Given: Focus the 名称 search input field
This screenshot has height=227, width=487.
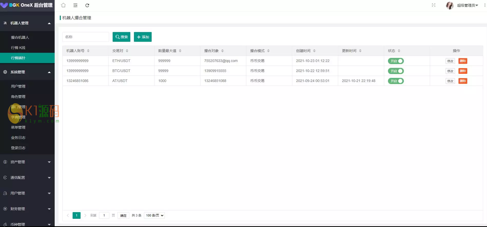Looking at the screenshot, I should point(86,37).
